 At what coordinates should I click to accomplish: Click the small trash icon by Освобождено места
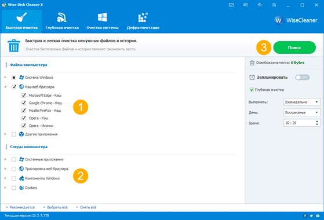click(x=252, y=63)
